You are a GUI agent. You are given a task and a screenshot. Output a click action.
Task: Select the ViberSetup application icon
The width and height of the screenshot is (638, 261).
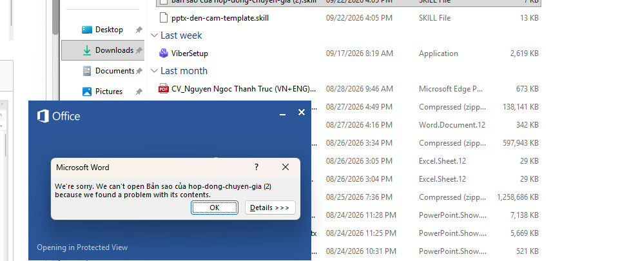pos(164,53)
